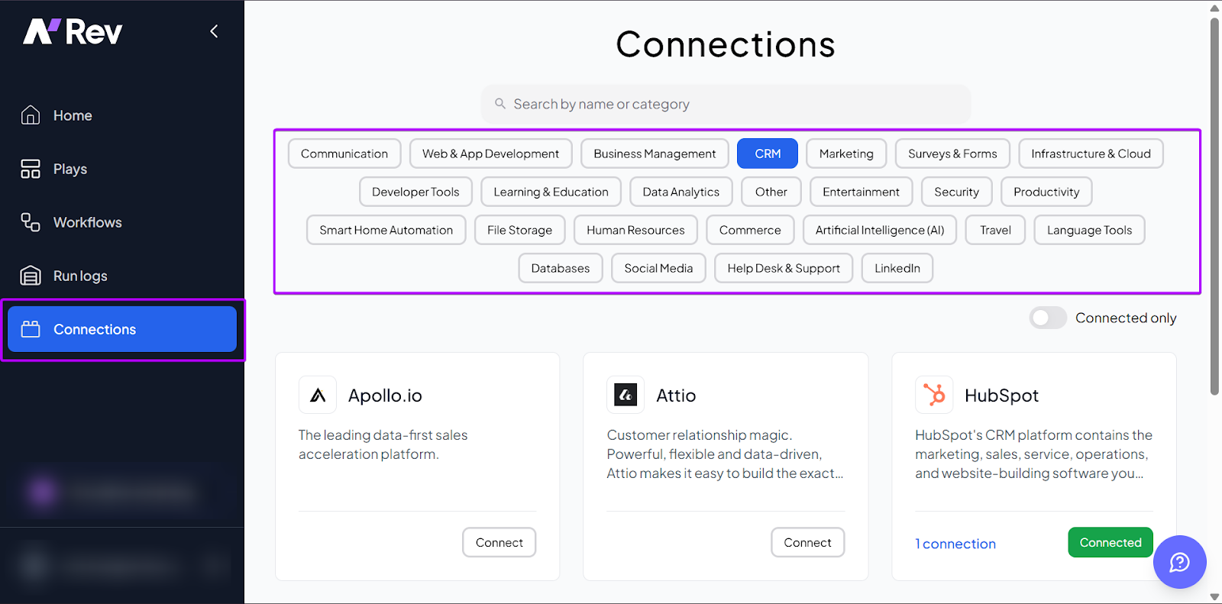Select the Social Media filter

pos(658,268)
